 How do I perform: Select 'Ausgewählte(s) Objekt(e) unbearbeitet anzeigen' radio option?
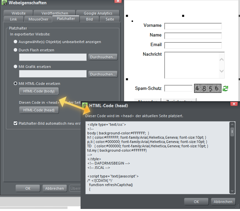[x=15, y=42]
